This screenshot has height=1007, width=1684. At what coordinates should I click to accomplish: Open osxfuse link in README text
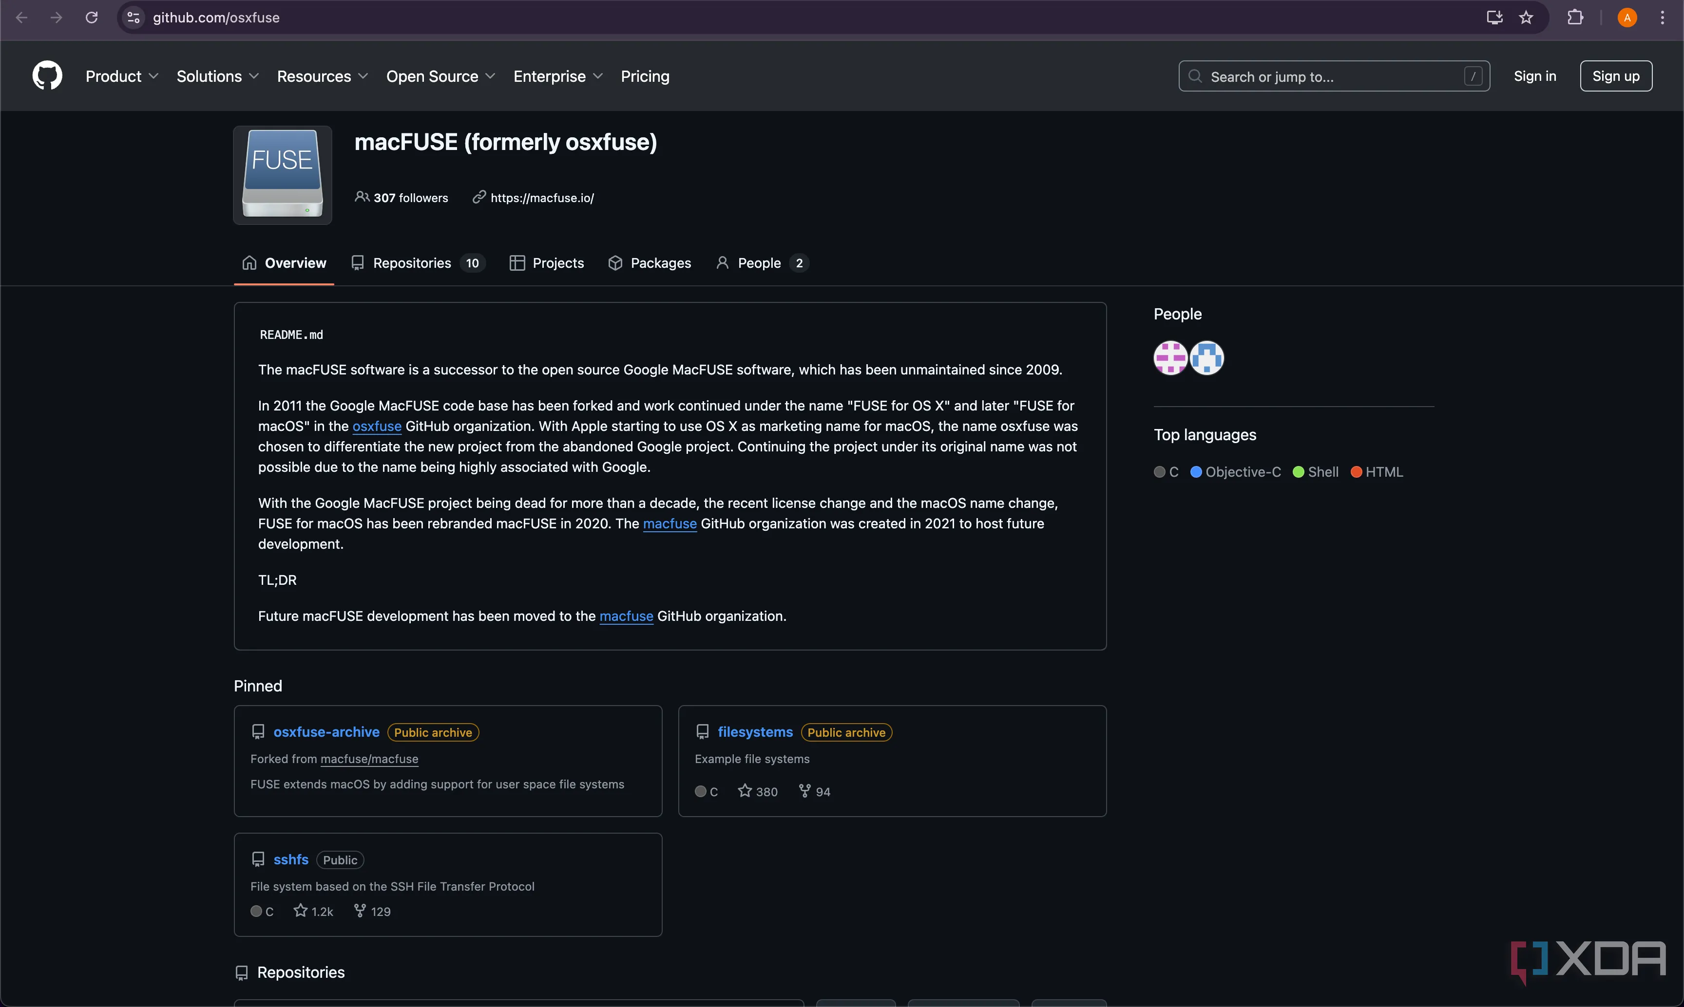[377, 426]
